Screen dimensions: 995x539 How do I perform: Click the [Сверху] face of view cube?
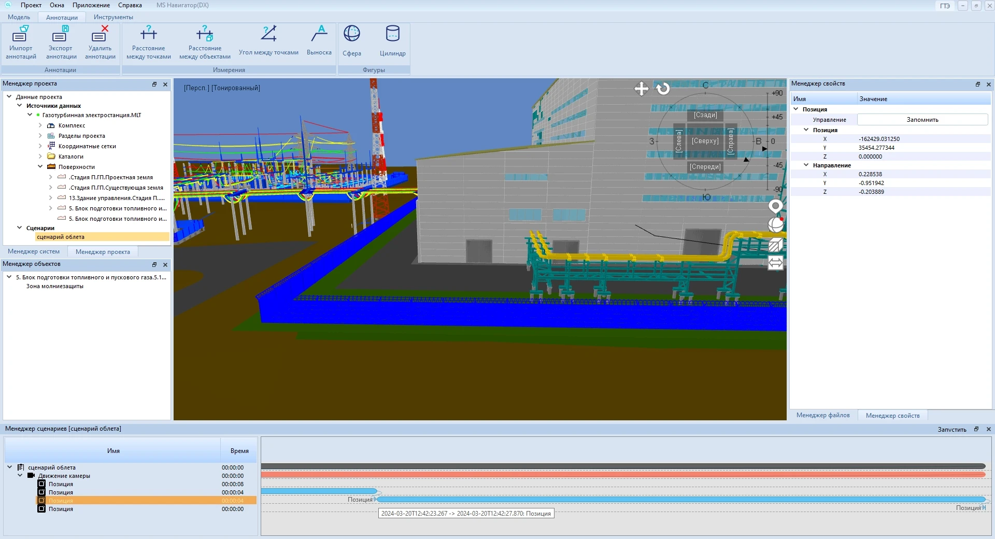[x=705, y=141]
